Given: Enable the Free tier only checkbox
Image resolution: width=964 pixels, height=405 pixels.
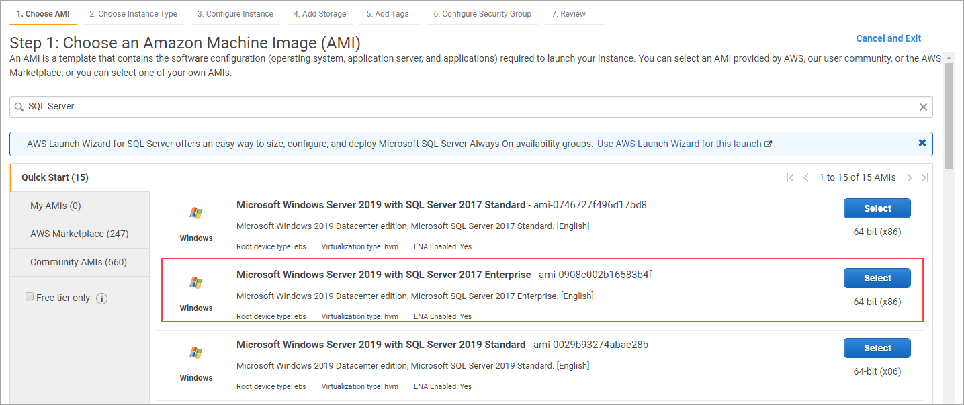Looking at the screenshot, I should (30, 296).
